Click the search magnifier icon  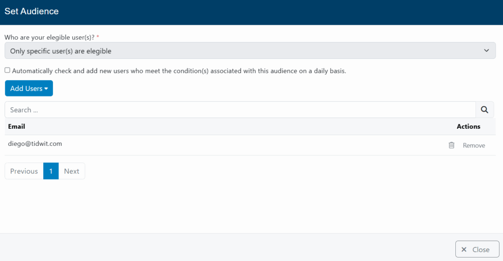[x=484, y=110]
